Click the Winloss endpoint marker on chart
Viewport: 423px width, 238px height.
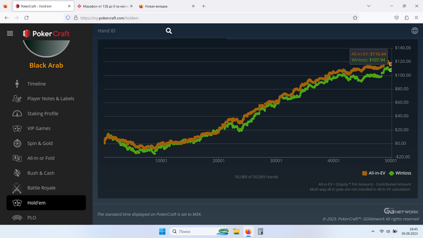390,70
